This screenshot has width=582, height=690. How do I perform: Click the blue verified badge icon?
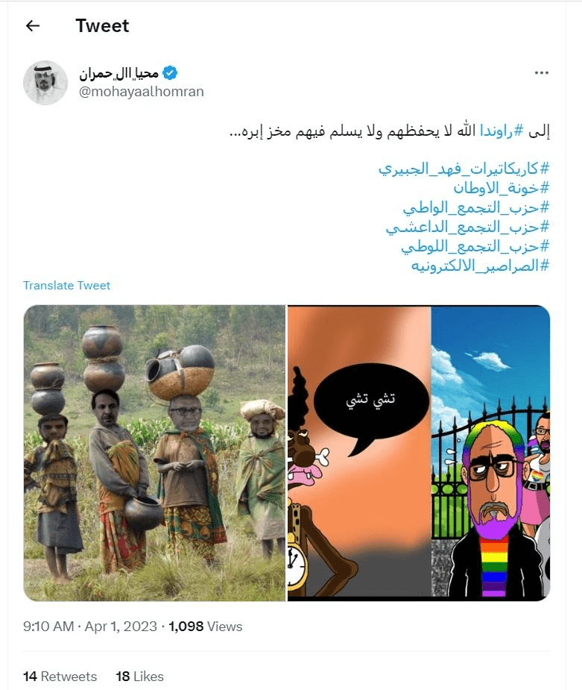click(x=170, y=73)
